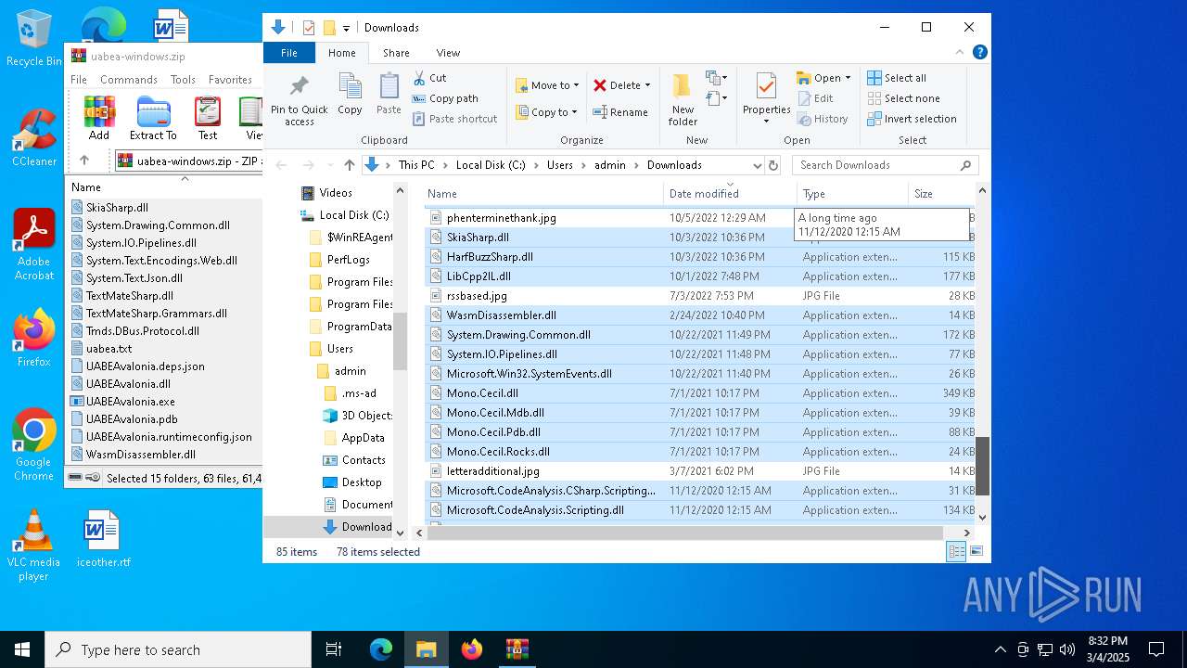Click Paste shortcut command
This screenshot has height=668, width=1187.
(x=454, y=119)
